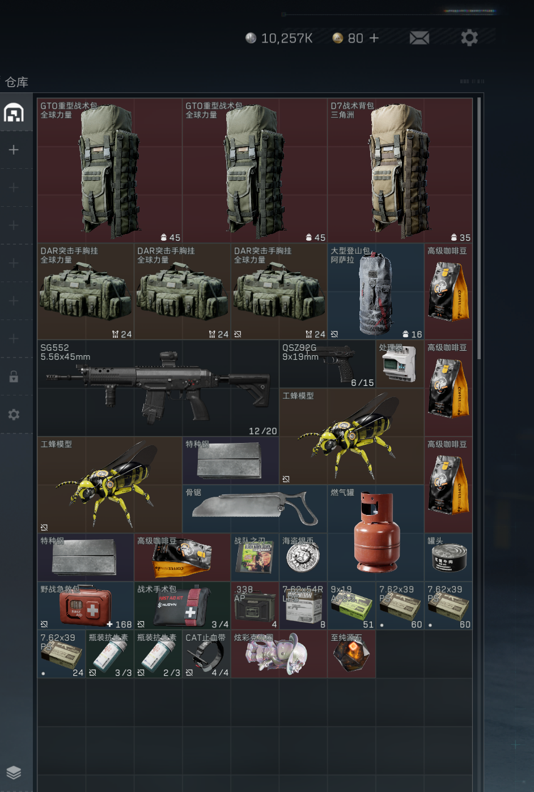534x792 pixels.
Task: Select the 7.62x54R LPS ammo box
Action: (x=303, y=606)
